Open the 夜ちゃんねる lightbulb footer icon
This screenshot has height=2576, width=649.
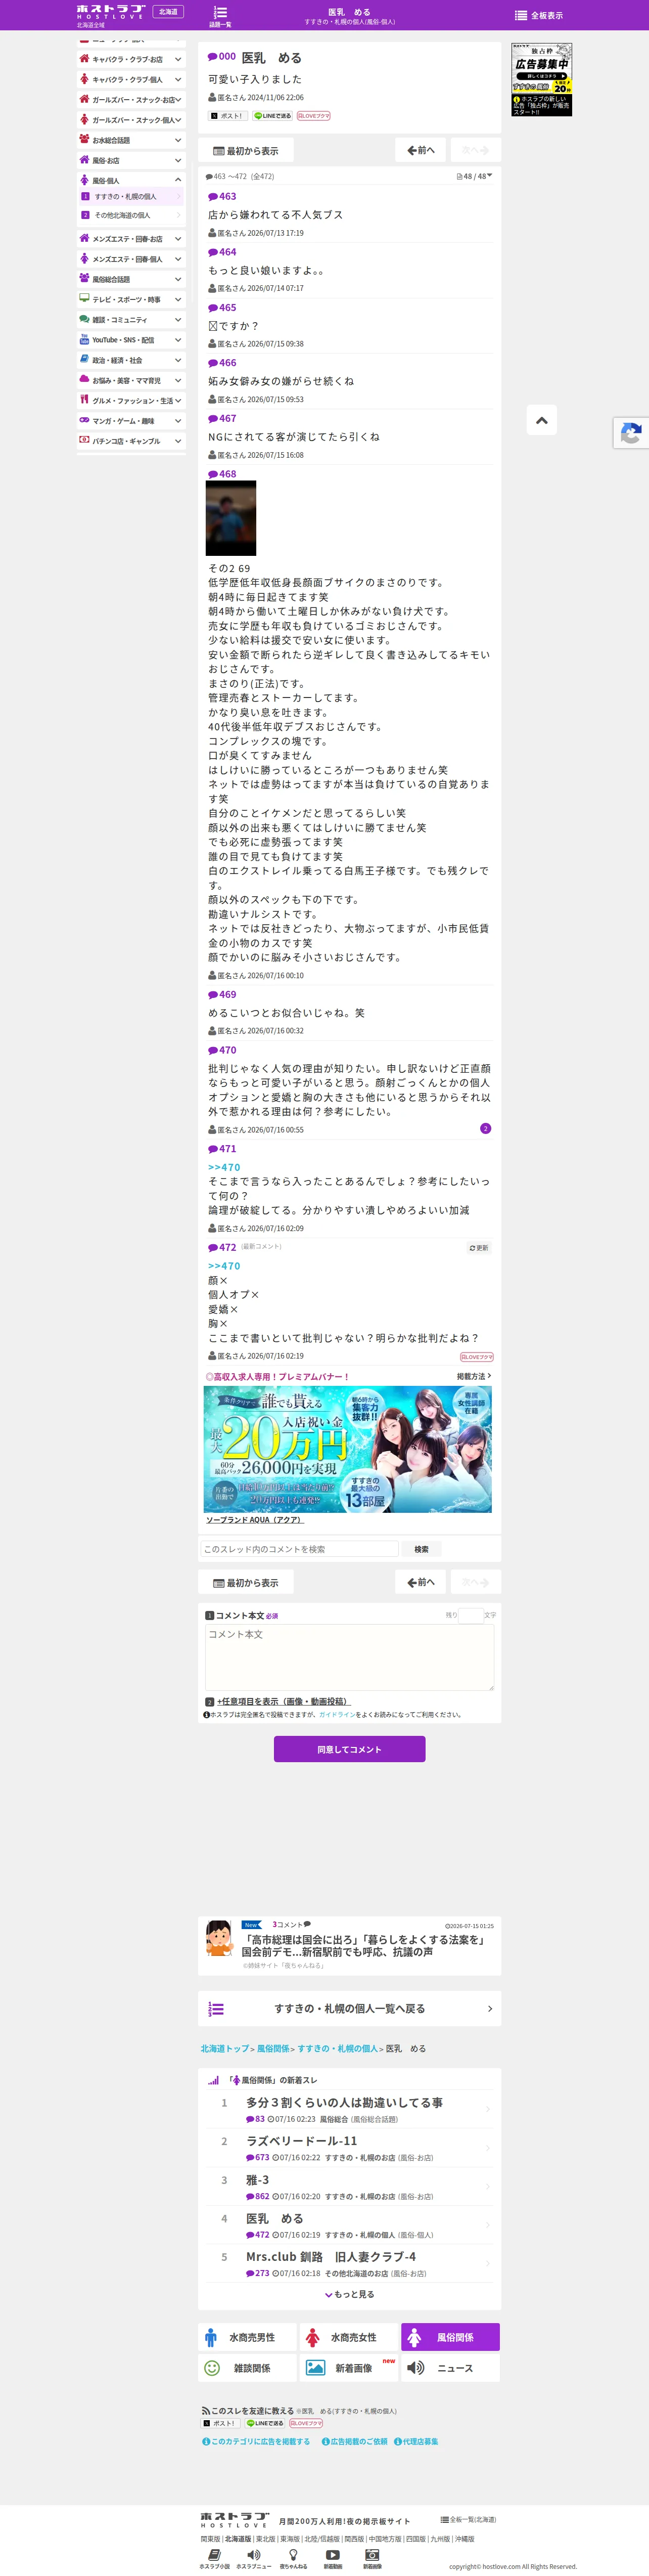(x=293, y=2559)
